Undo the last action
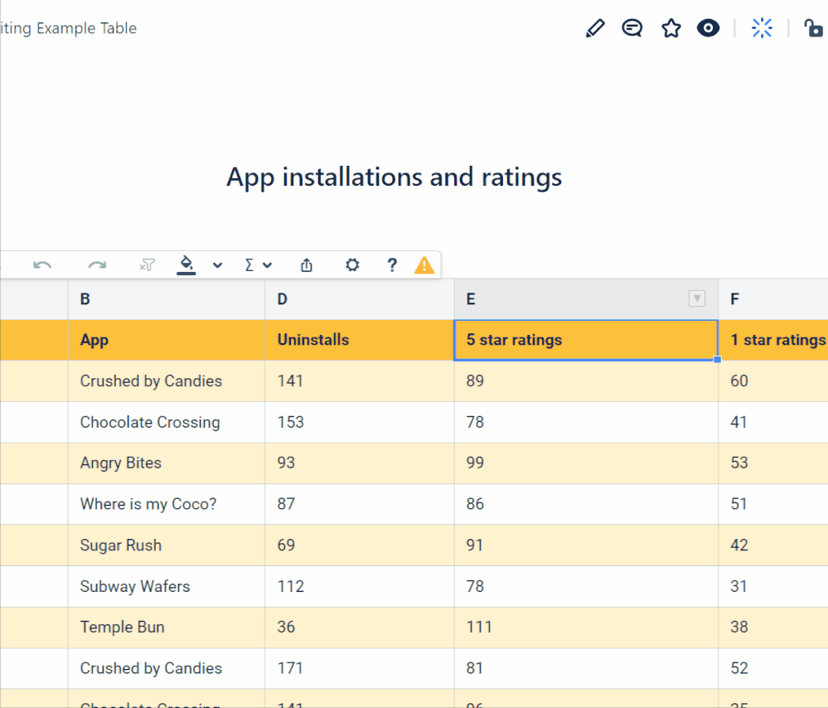Image resolution: width=828 pixels, height=708 pixels. click(x=42, y=264)
